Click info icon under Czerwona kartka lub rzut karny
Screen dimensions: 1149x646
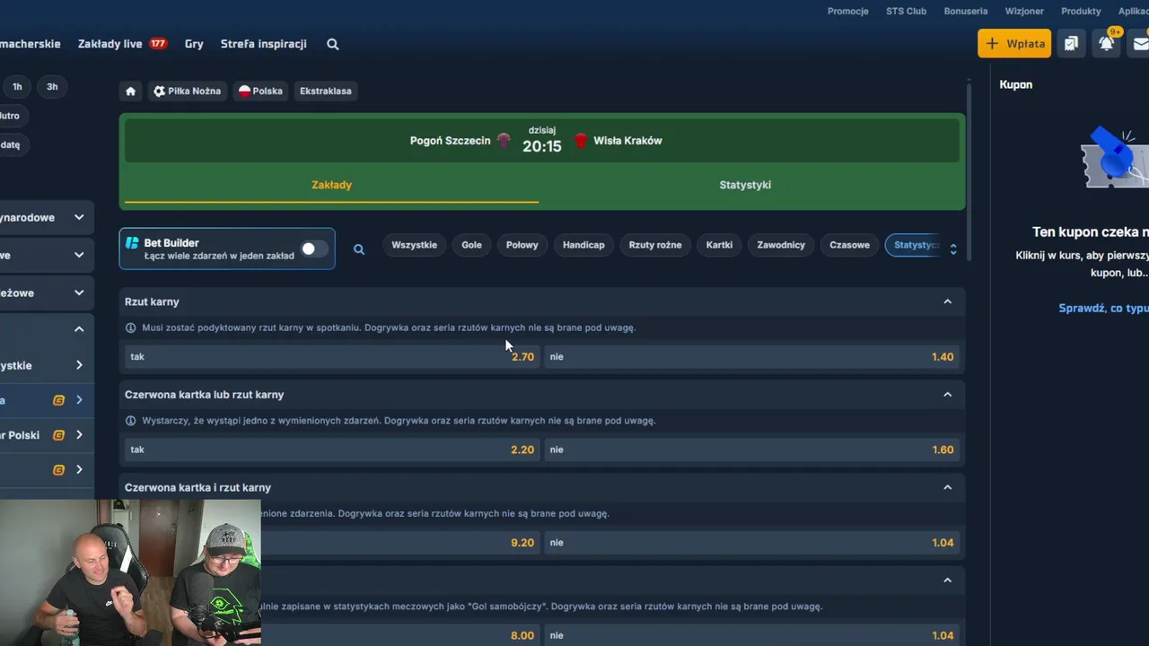(131, 421)
